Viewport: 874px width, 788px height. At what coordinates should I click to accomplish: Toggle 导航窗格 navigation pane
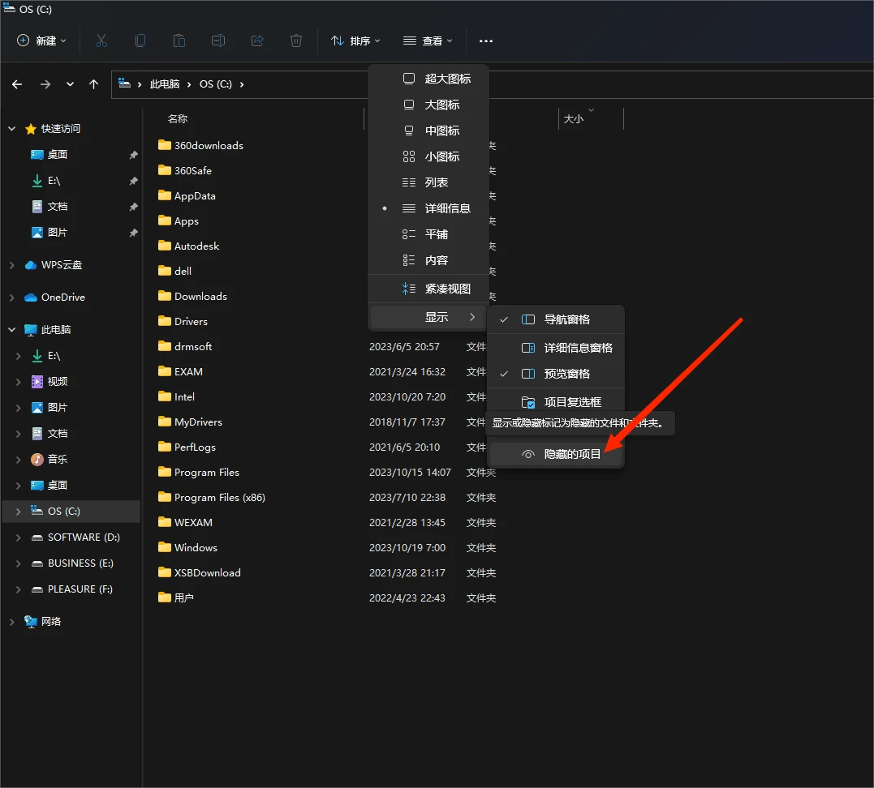click(556, 319)
